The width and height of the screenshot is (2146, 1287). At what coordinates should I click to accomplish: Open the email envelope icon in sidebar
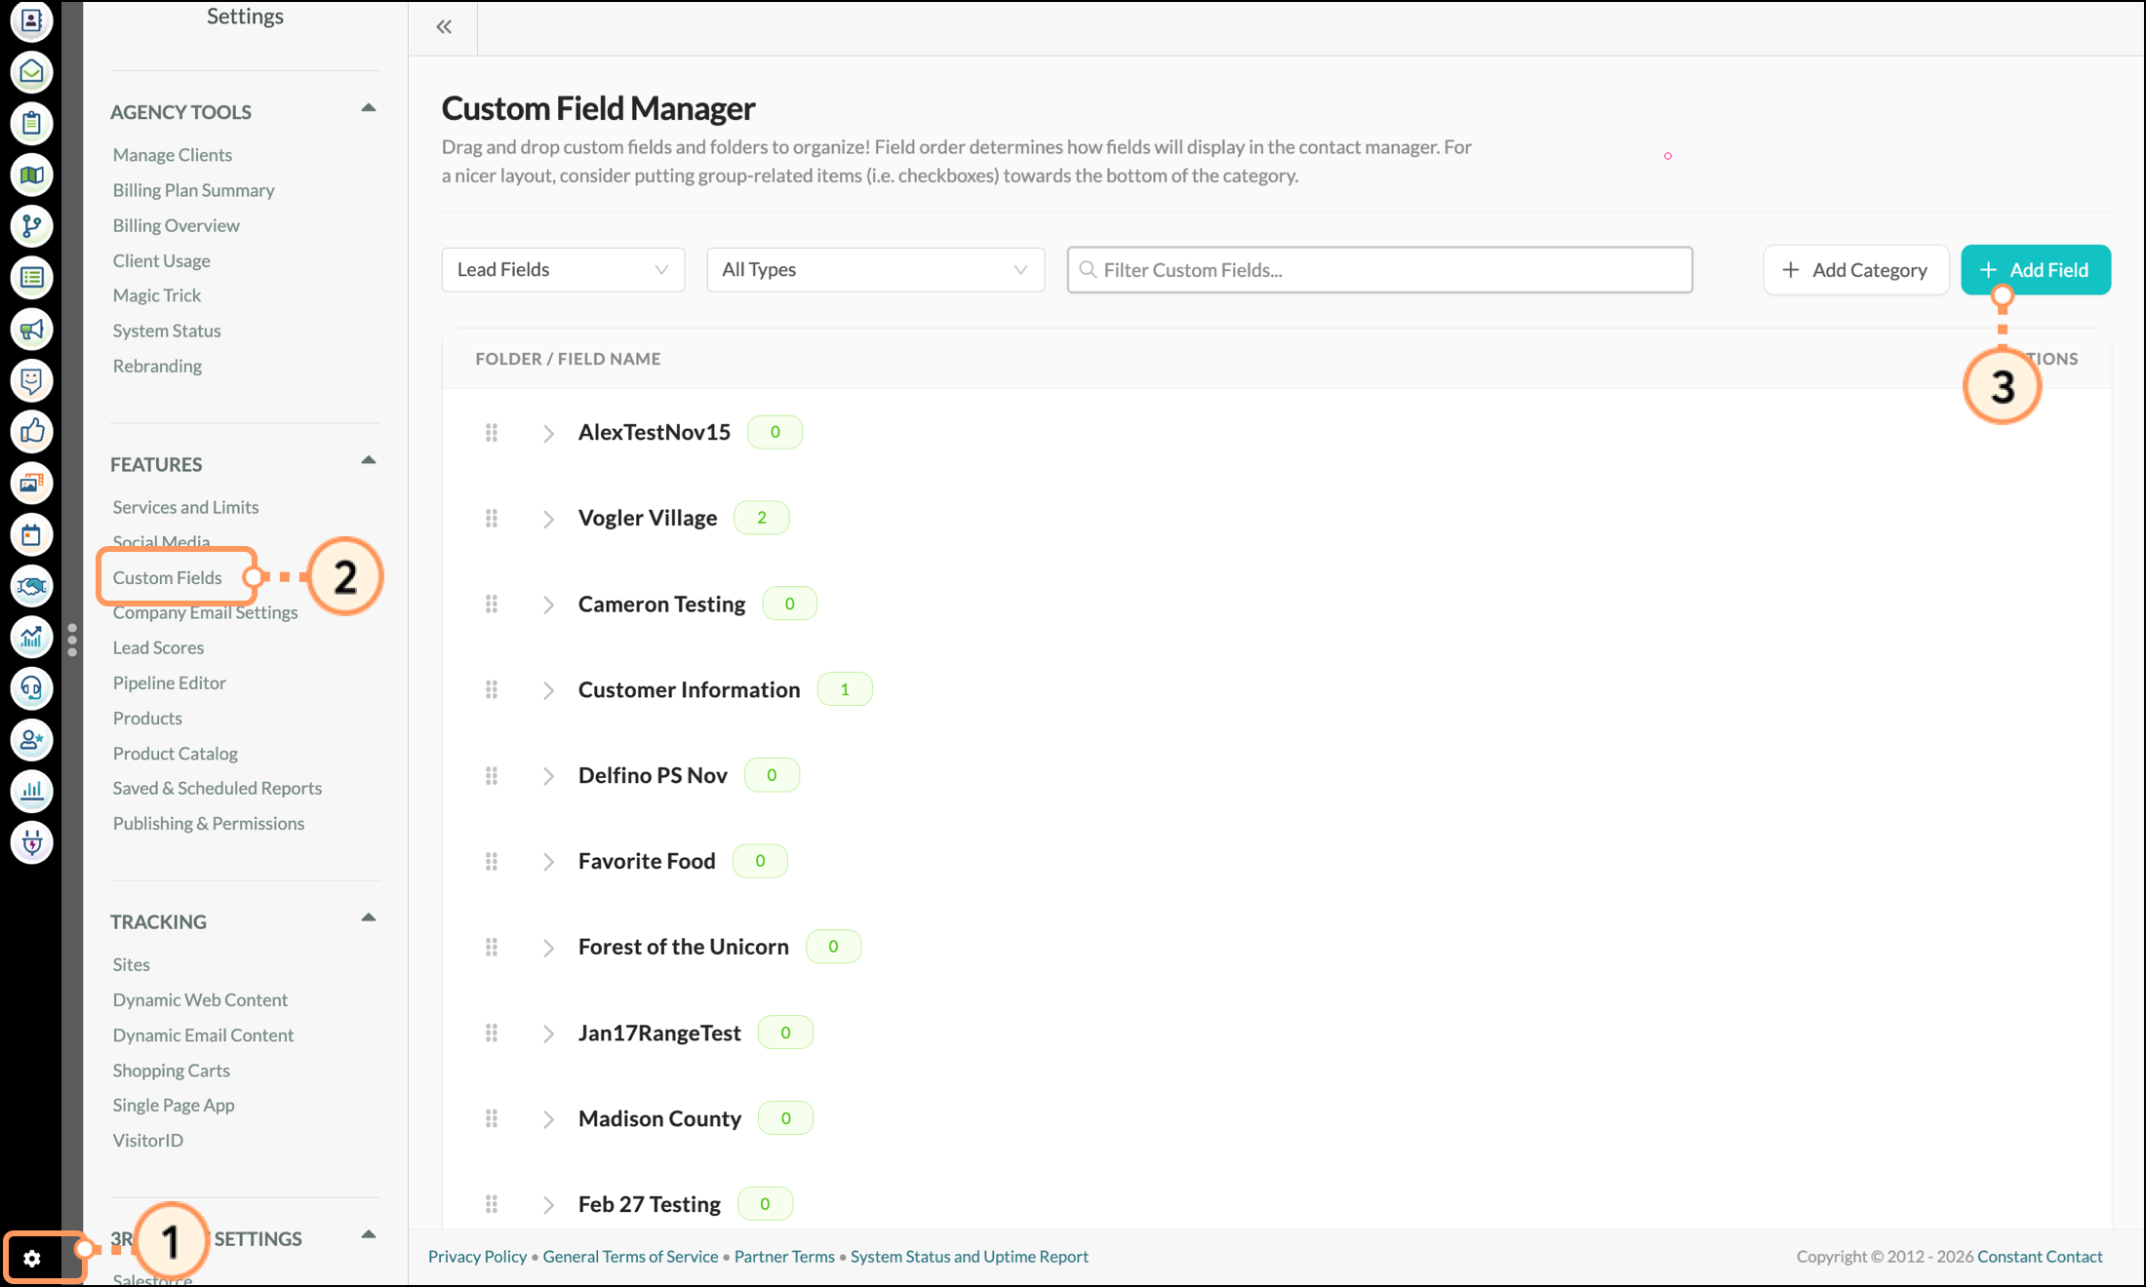(x=31, y=72)
